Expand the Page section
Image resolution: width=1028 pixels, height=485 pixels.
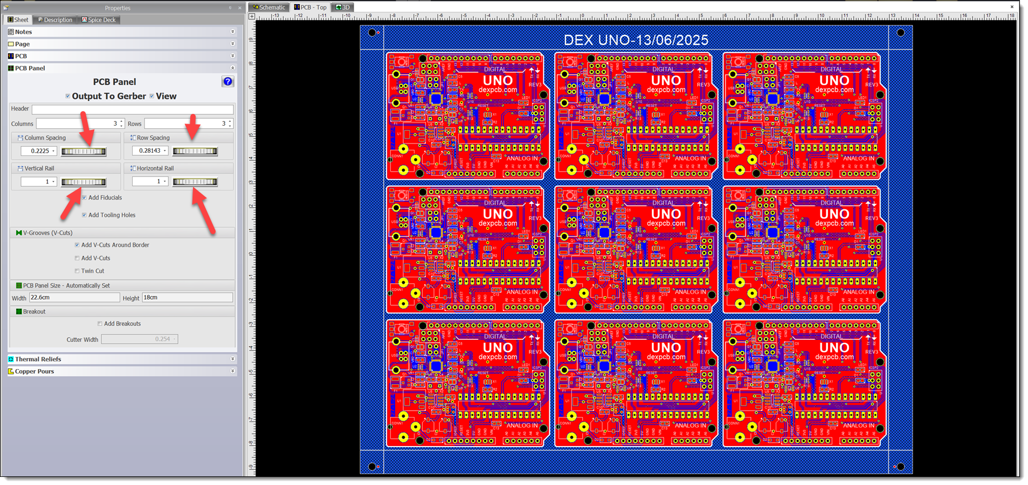232,44
